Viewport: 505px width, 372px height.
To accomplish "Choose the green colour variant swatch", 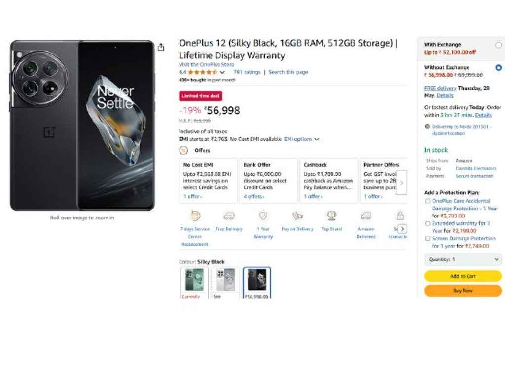I will pyautogui.click(x=194, y=280).
